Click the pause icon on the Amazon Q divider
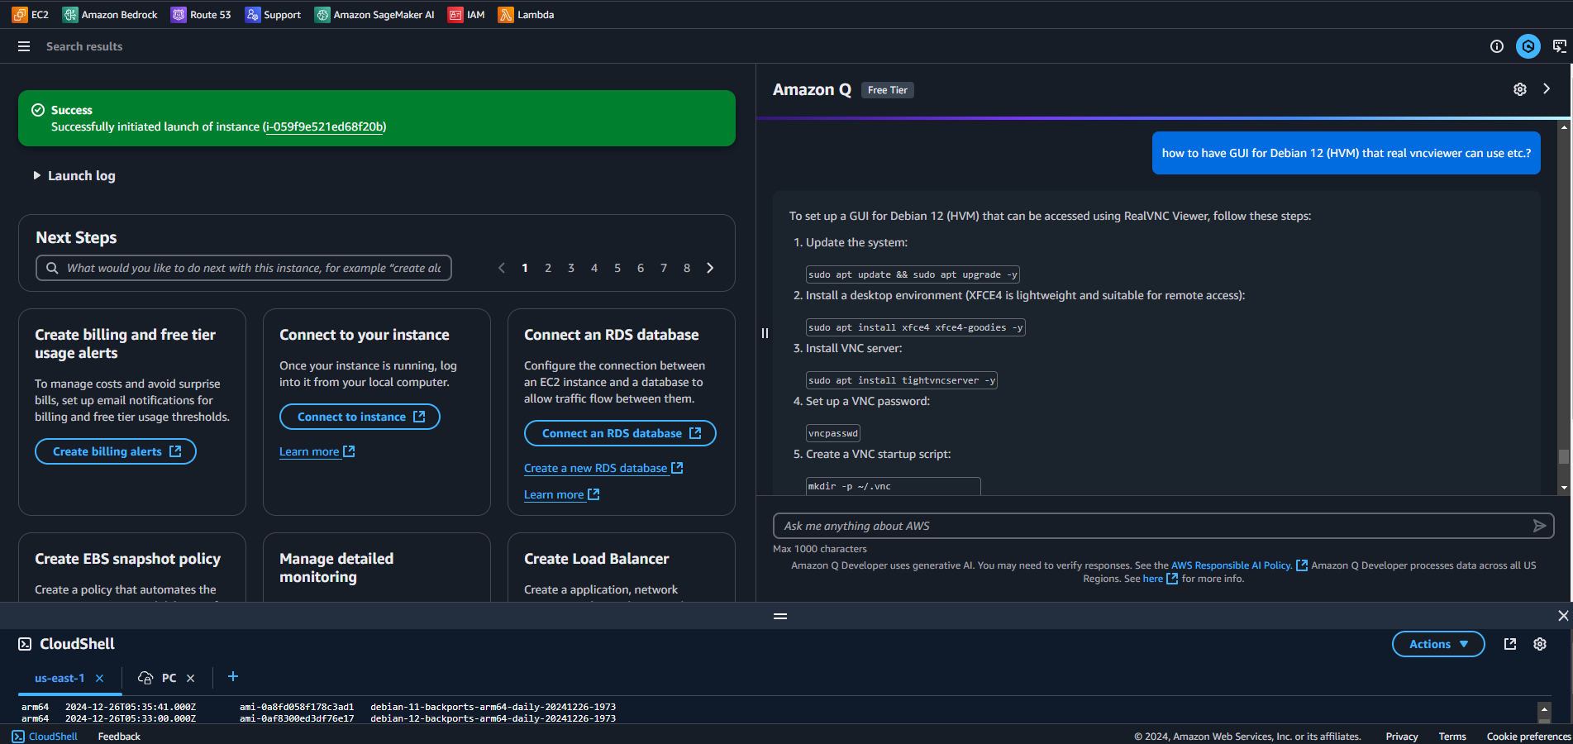The width and height of the screenshot is (1573, 744). click(x=765, y=333)
